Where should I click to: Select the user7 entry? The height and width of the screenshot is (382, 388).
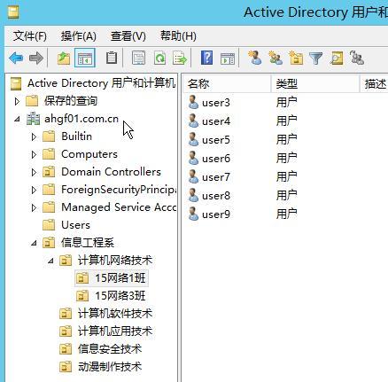pyautogui.click(x=216, y=177)
